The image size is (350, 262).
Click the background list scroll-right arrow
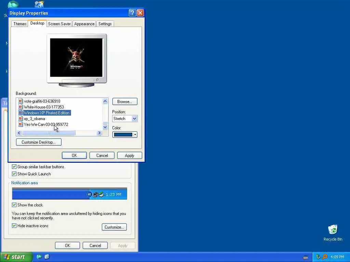pyautogui.click(x=99, y=133)
